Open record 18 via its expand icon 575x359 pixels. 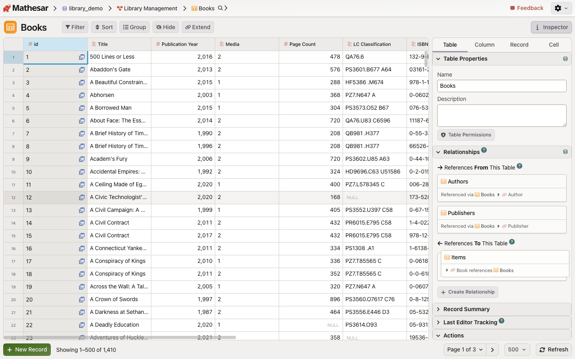click(x=82, y=274)
